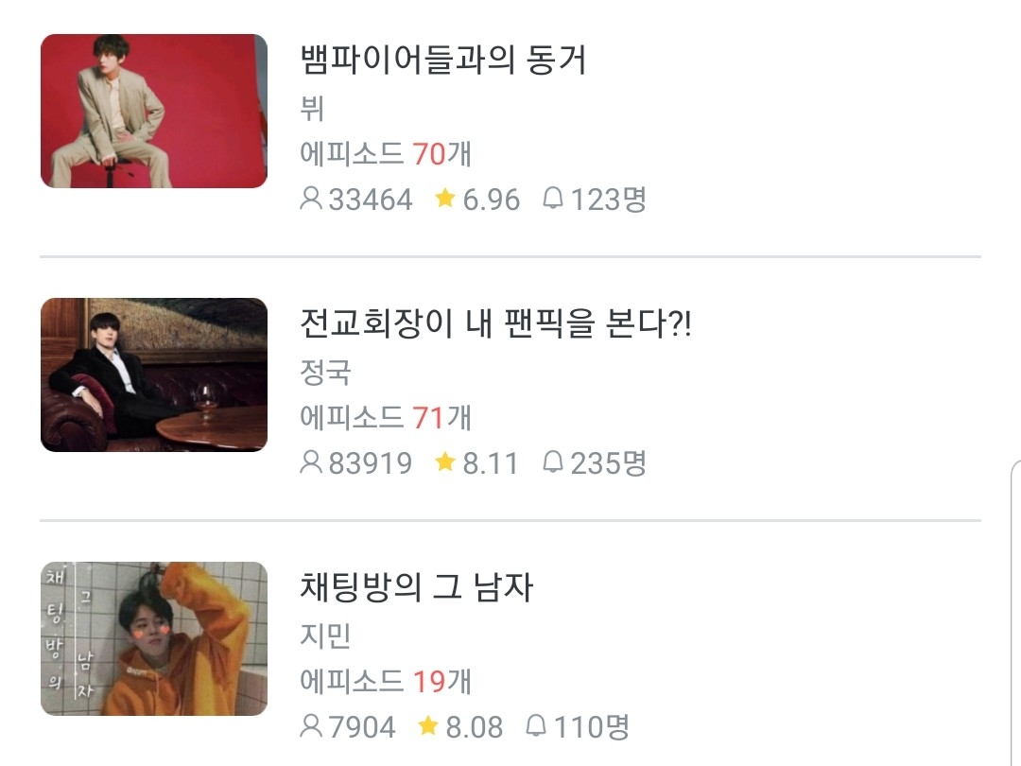
Task: Click the star rating icon beside 8.08
Action: [x=428, y=725]
